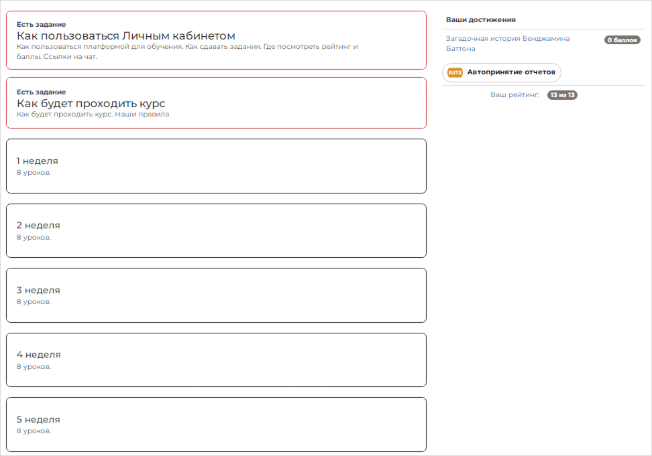
Task: Click the description mentioning "Ссылки на чат"
Action: pos(187,52)
